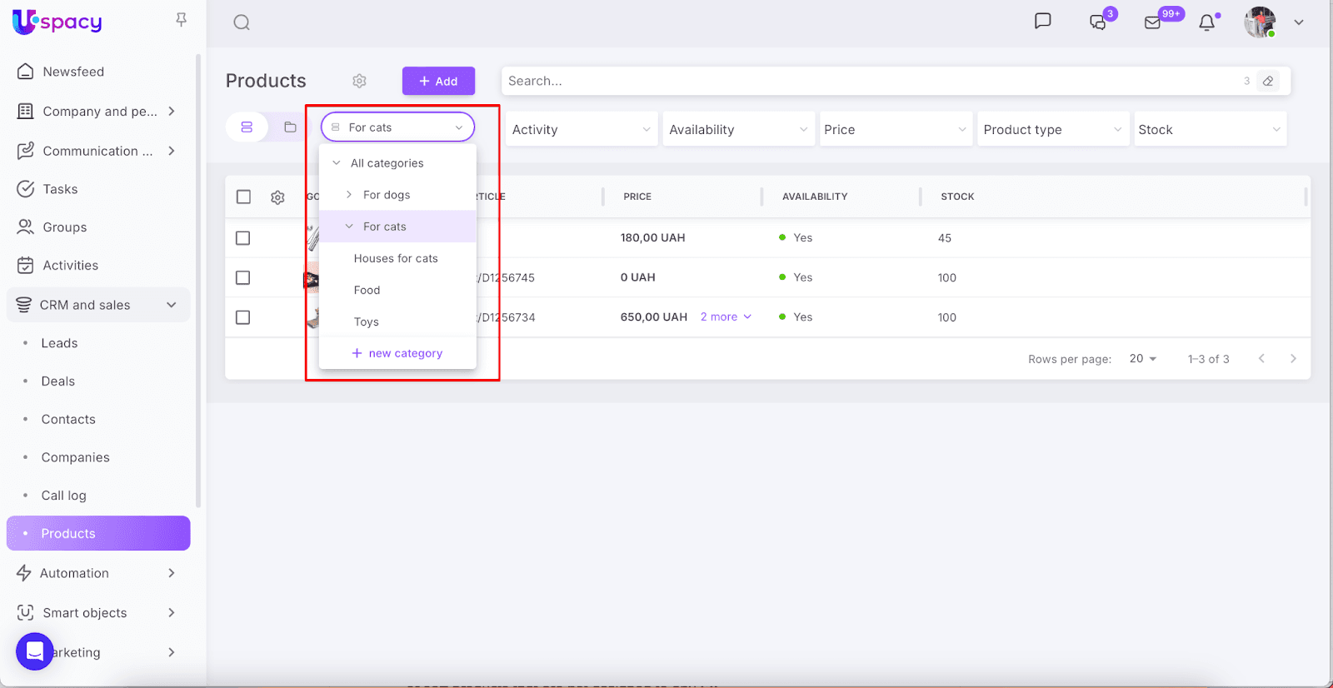The width and height of the screenshot is (1333, 688).
Task: Expand the For dogs category
Action: 349,195
